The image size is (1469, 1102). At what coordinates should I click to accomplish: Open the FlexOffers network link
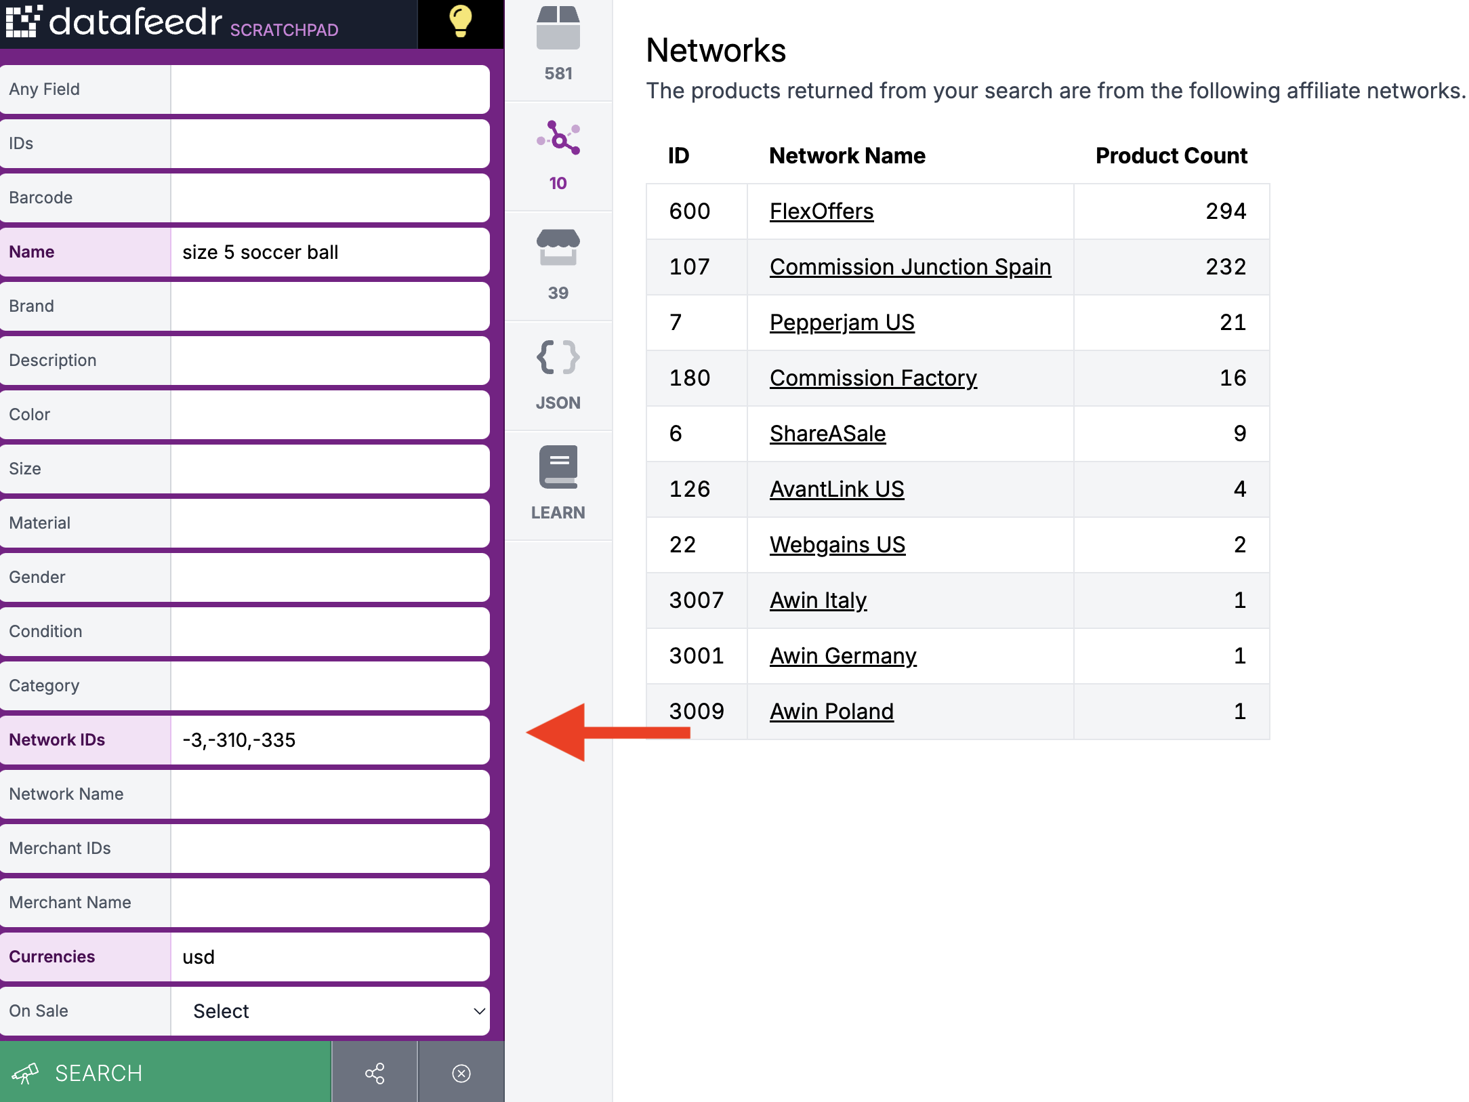pos(821,211)
